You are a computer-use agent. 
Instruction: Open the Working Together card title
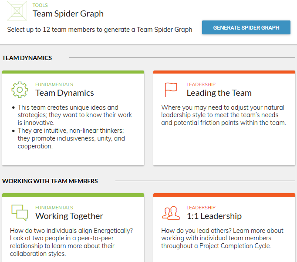[x=69, y=216]
